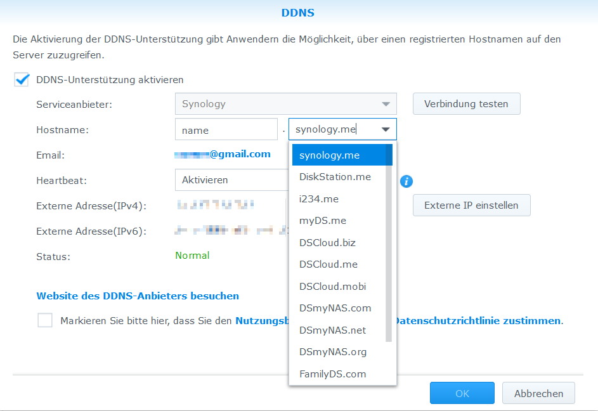Click the domain list scrollbar
The height and width of the screenshot is (411, 598).
(389, 243)
